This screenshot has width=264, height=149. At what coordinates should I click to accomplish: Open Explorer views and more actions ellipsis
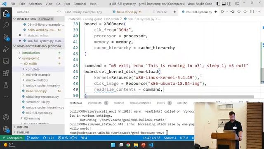pyautogui.click(x=59, y=12)
